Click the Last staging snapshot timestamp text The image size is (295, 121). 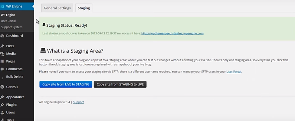coord(91,33)
